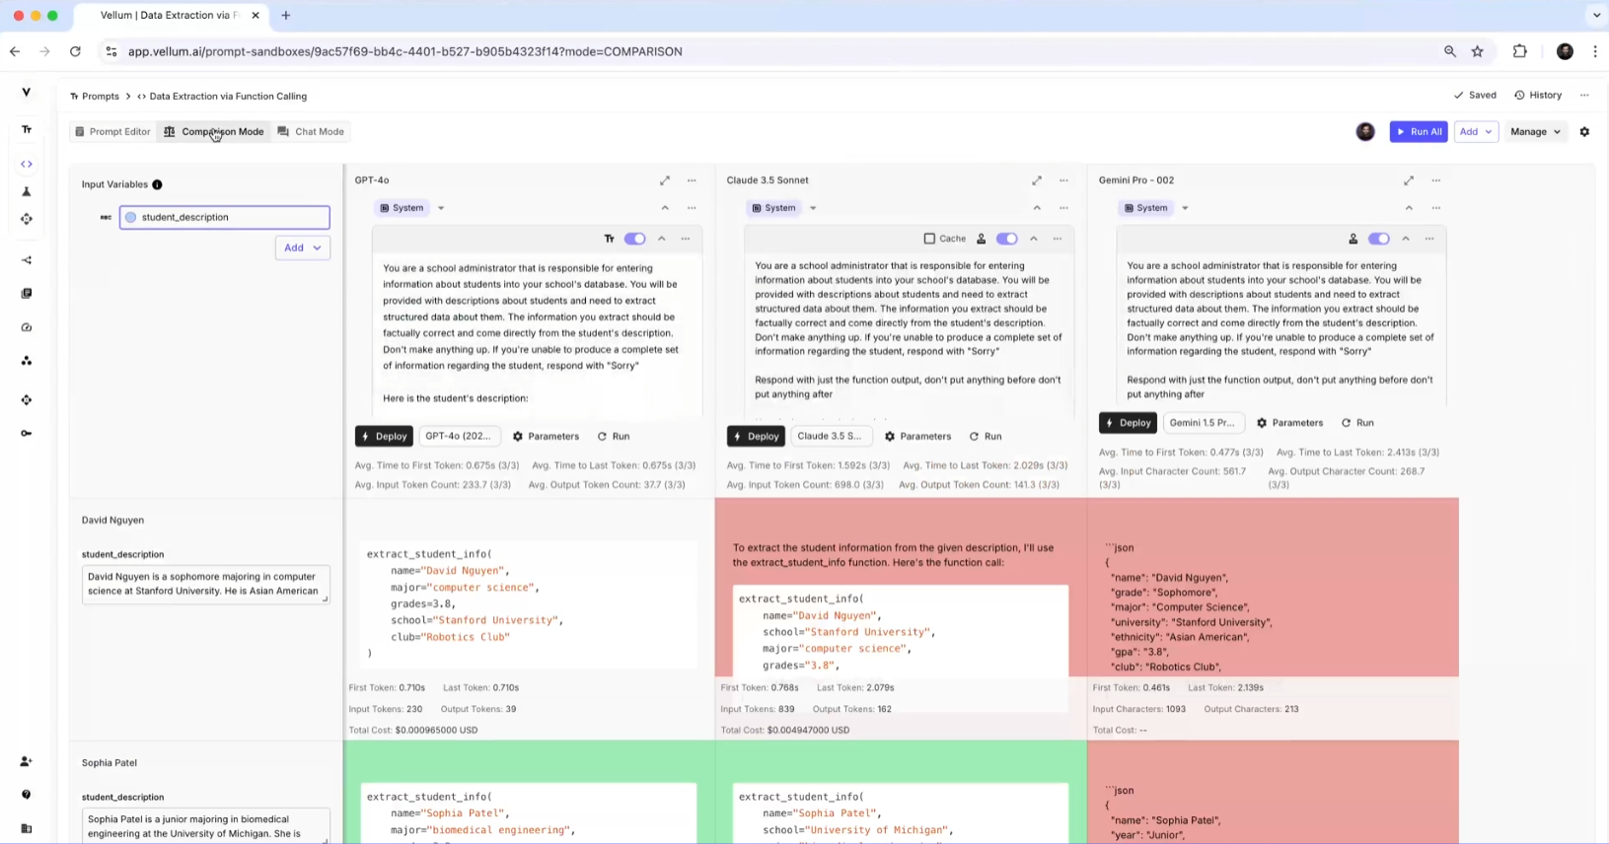
Task: Open the key icon in the sidebar
Action: pos(27,433)
